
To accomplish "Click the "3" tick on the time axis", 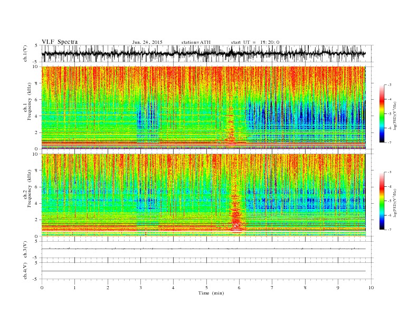I will tap(141, 288).
